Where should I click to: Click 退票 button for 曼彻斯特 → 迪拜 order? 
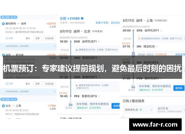coord(37,38)
